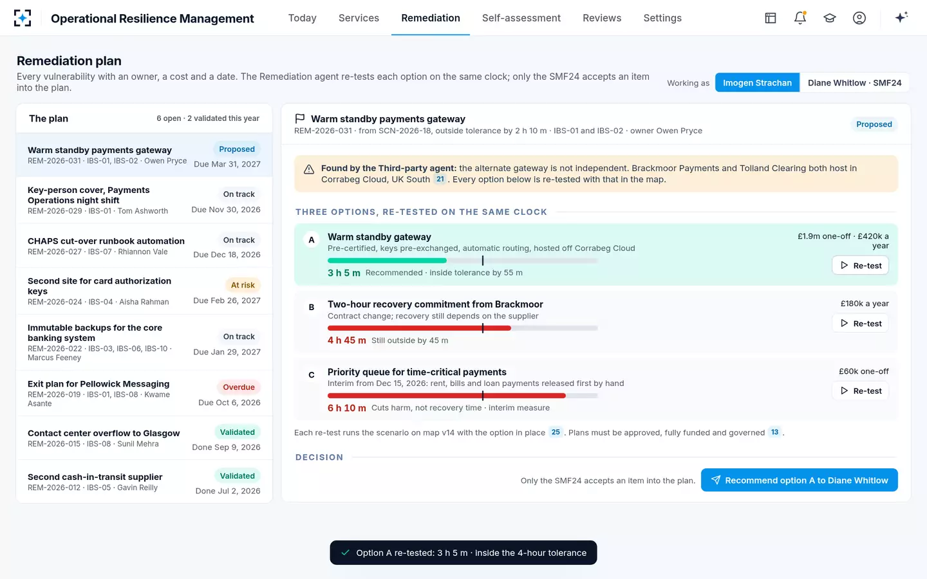Open Immutable backups for the core banking system
Image resolution: width=927 pixels, height=579 pixels.
pos(144,342)
